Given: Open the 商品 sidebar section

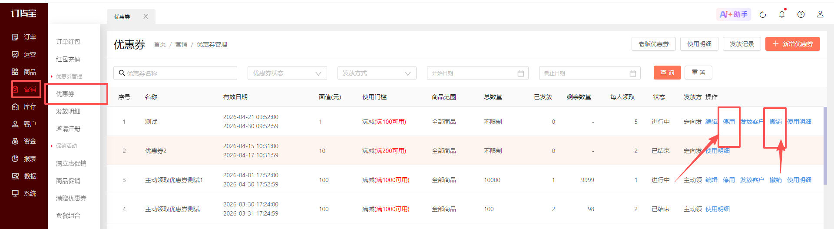Looking at the screenshot, I should point(24,72).
